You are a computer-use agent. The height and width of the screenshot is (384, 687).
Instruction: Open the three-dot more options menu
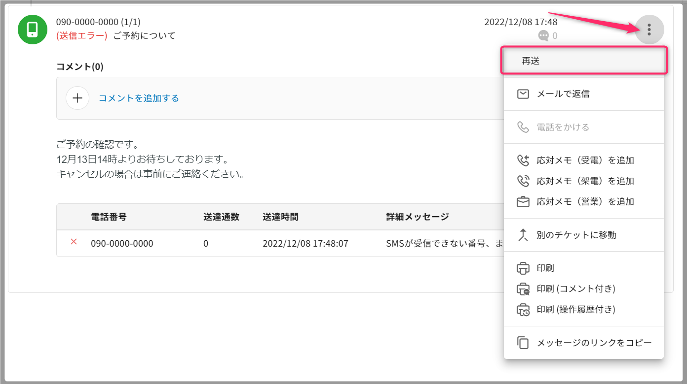[649, 30]
